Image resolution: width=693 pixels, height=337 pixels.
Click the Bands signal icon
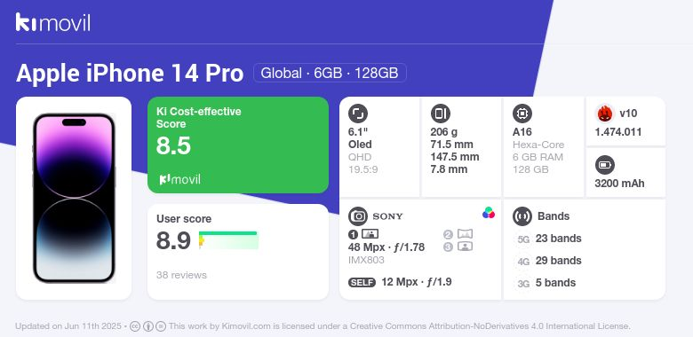[522, 216]
